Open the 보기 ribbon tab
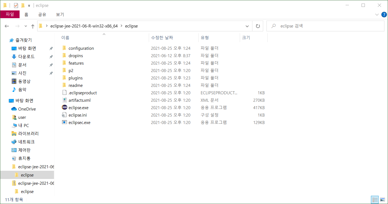This screenshot has width=388, height=204. 60,15
